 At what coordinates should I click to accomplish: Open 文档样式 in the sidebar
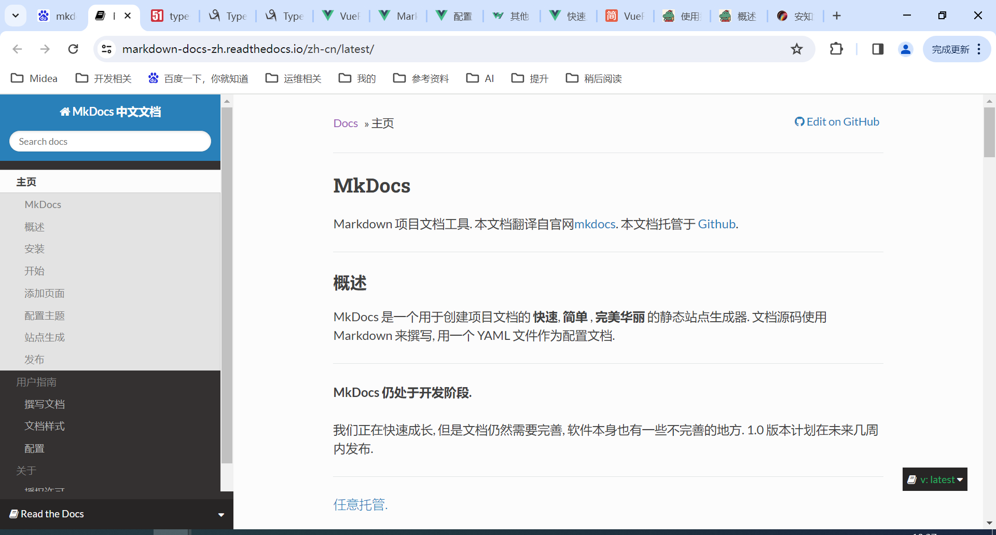pos(110,426)
